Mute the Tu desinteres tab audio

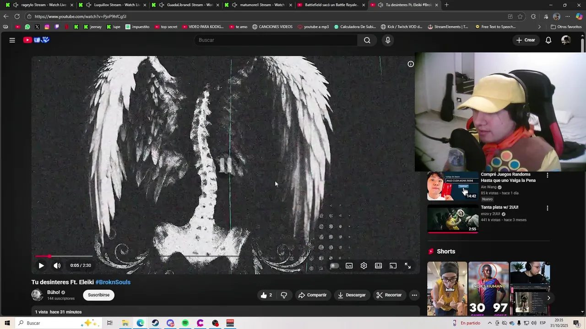[x=380, y=5]
